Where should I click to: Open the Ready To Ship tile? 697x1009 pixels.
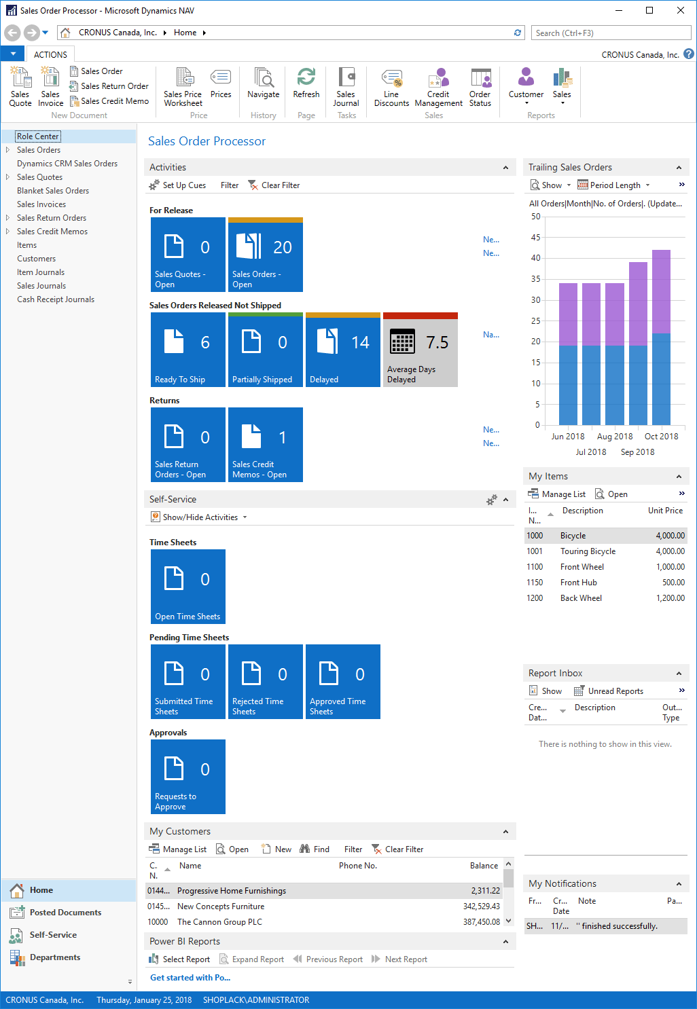click(188, 350)
